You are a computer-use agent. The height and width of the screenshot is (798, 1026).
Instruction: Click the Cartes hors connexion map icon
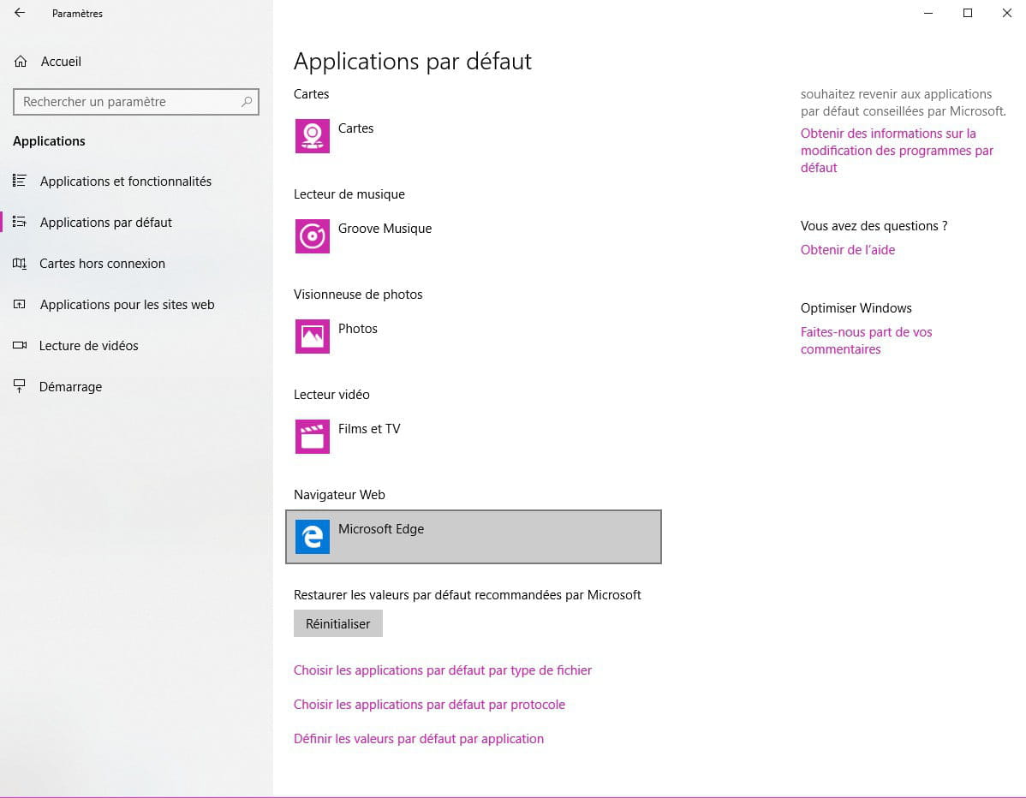pos(20,263)
